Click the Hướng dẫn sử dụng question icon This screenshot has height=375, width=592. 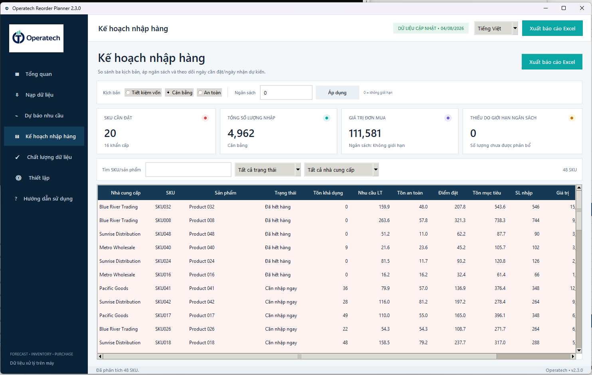tap(16, 199)
